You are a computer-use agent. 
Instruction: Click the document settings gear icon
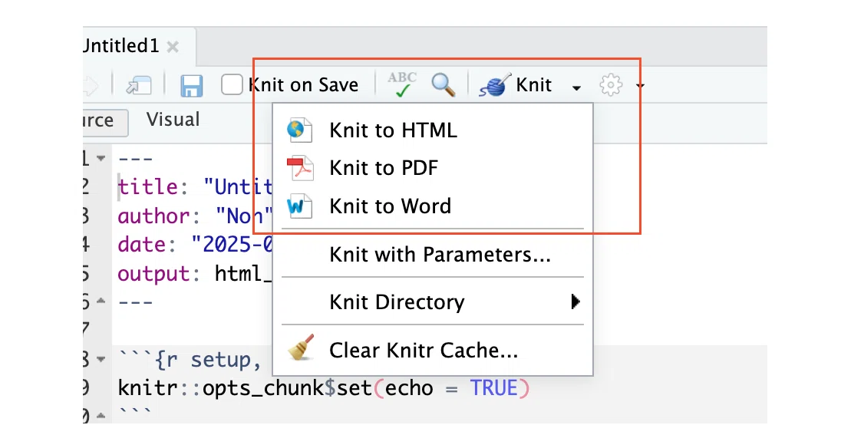click(x=611, y=85)
